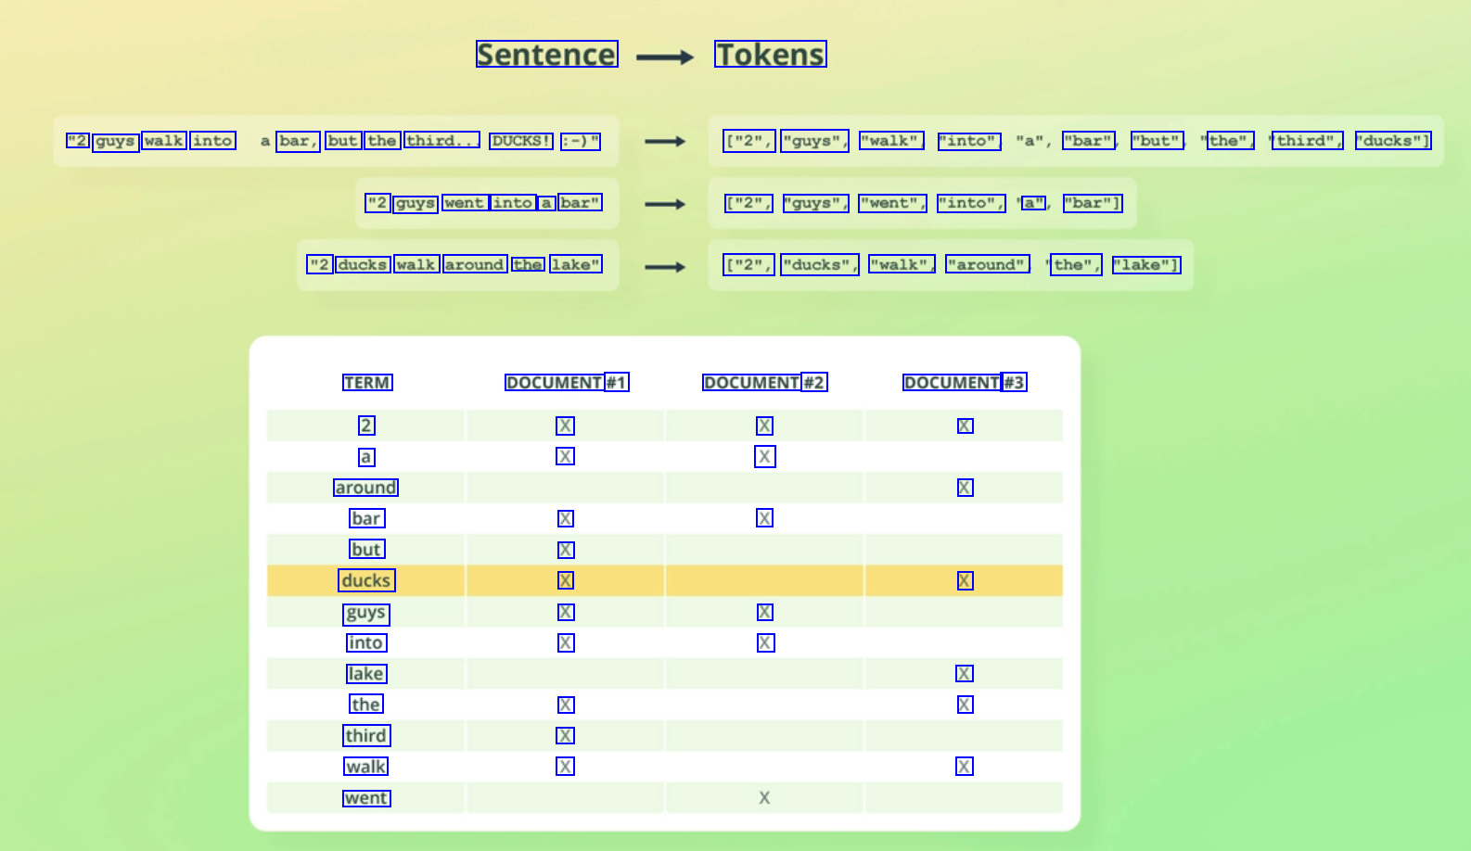Click the "Sentence" heading
Image resolution: width=1471 pixels, height=851 pixels.
pyautogui.click(x=546, y=55)
